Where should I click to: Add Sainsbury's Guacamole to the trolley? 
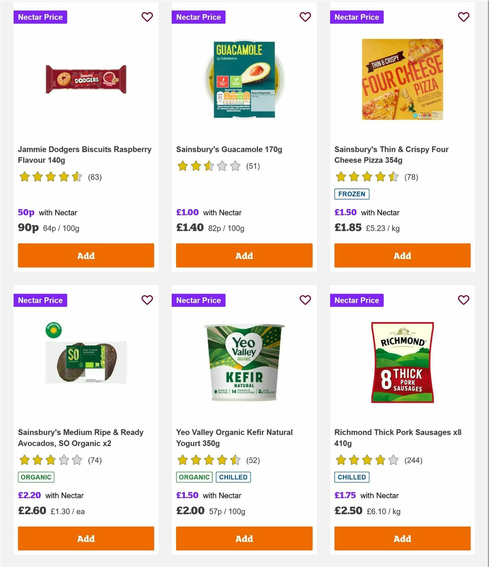point(244,256)
